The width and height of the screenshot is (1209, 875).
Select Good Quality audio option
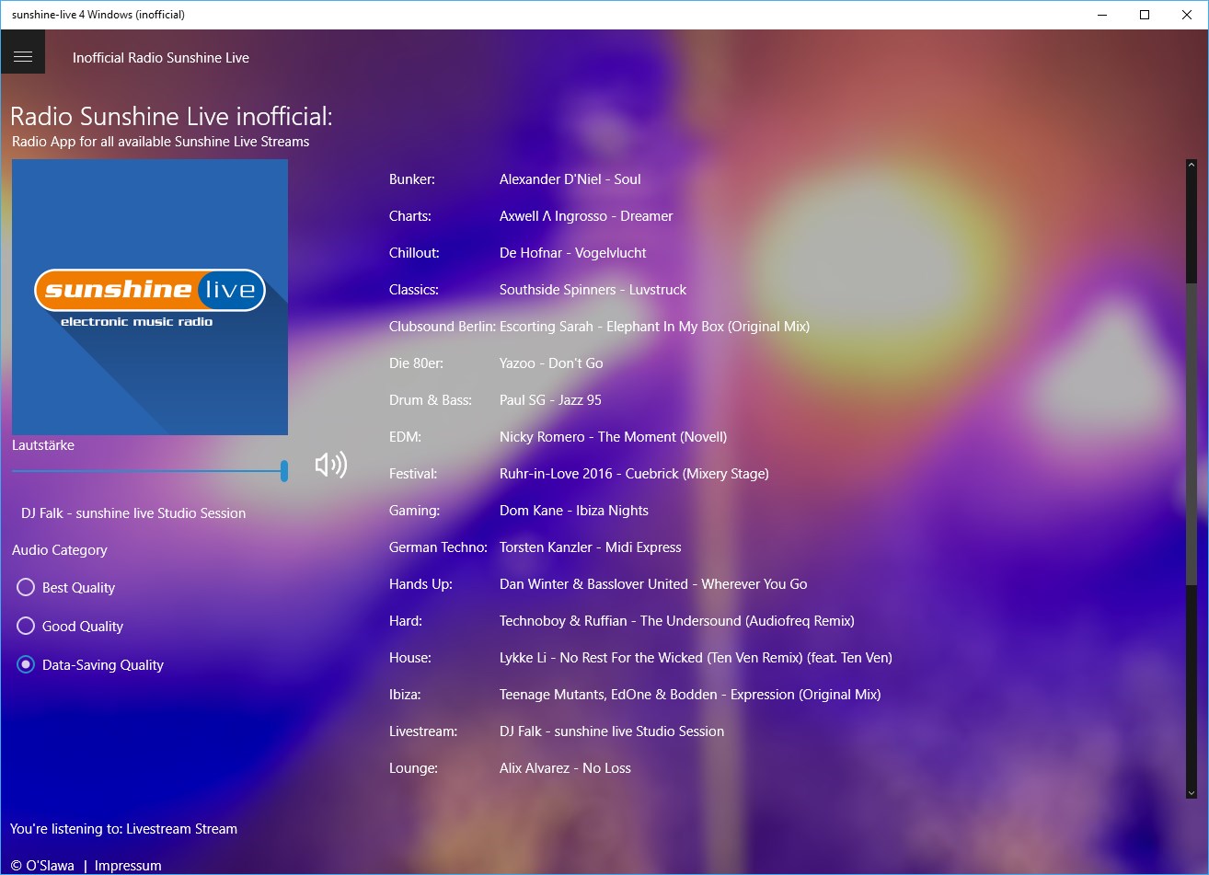(70, 627)
